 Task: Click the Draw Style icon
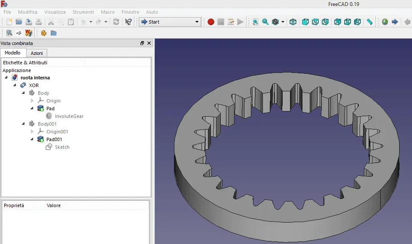pos(275,22)
